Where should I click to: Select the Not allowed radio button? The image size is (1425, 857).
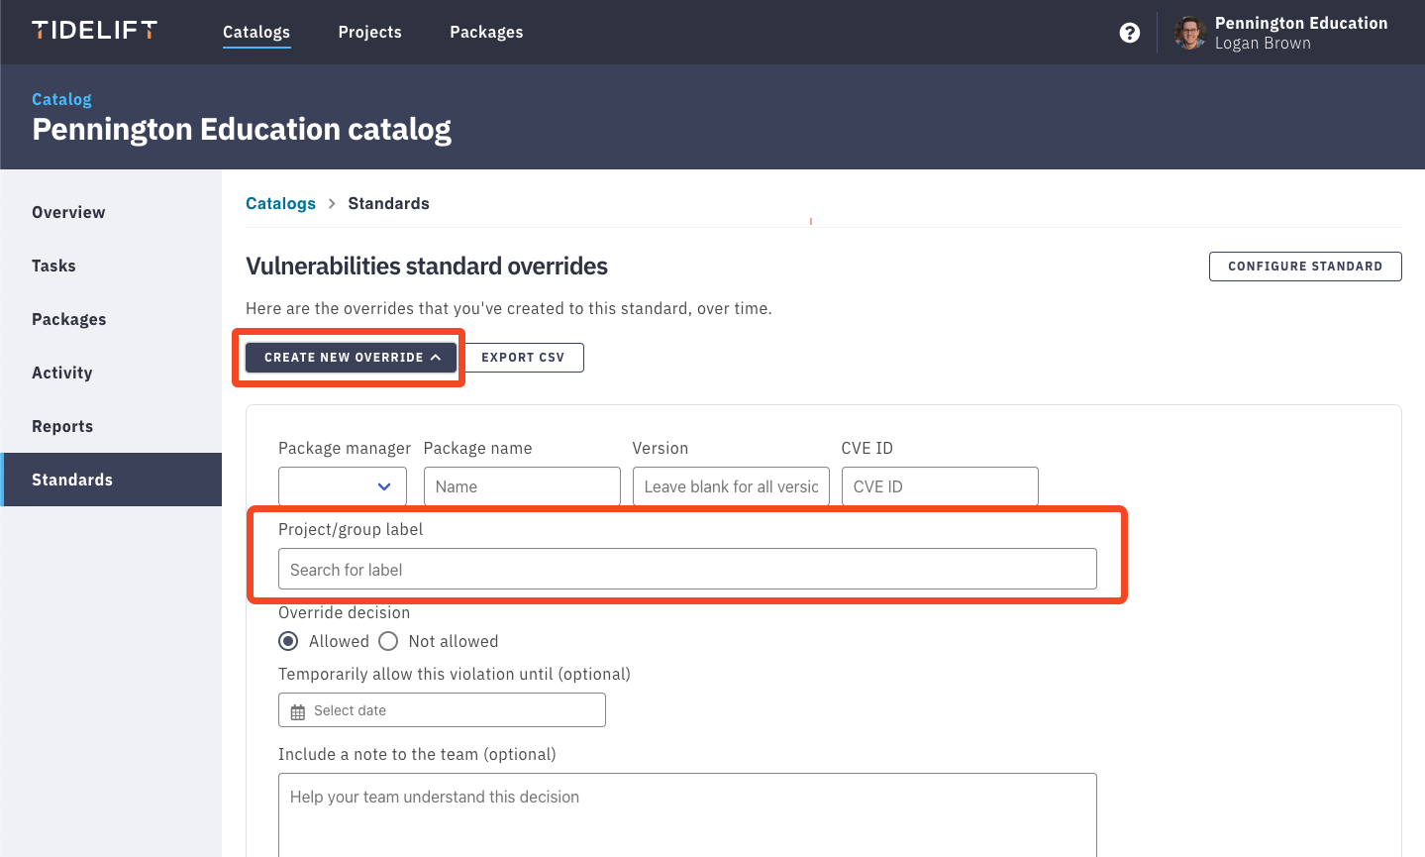point(388,641)
